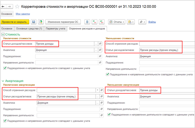The image size is (195, 128).
Task: Save the document with the floppy disk icon
Action: (33, 22)
